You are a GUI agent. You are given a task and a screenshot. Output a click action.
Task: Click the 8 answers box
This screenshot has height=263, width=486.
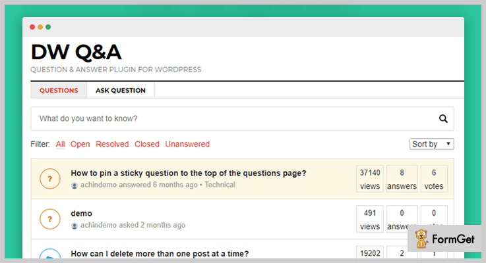coord(402,179)
